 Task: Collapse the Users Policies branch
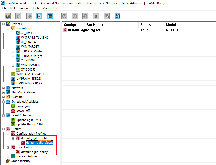(8, 147)
